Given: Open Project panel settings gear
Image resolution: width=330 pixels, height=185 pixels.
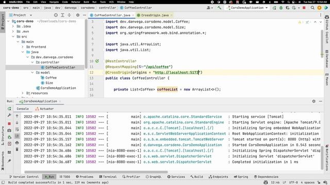Looking at the screenshot, I should 78,15.
